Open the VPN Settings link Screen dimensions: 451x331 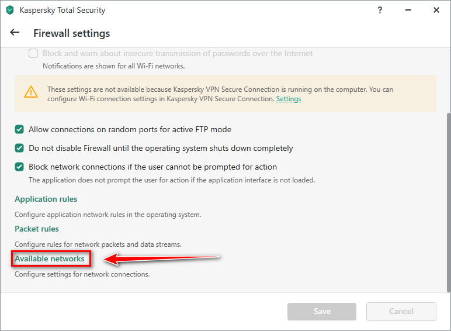[x=289, y=99]
